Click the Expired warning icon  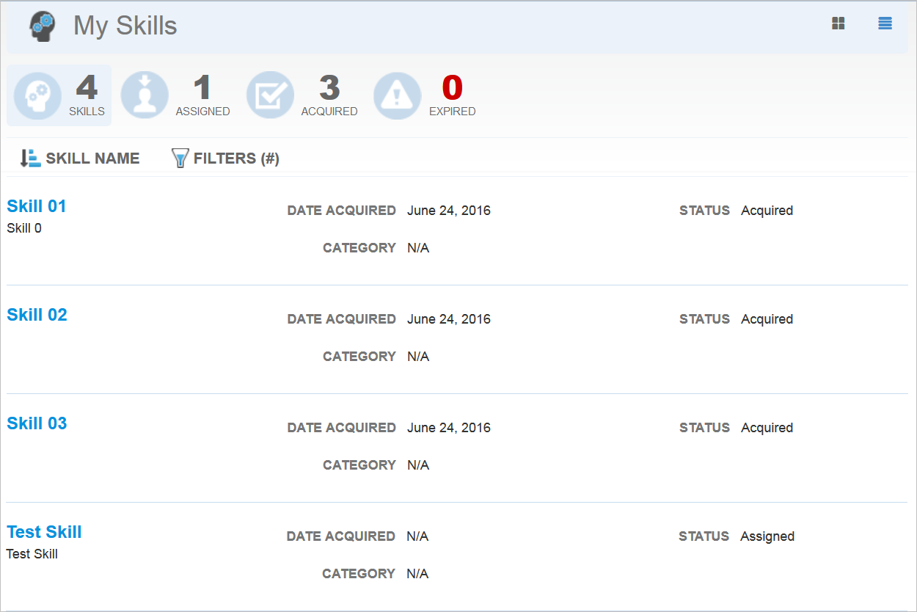(398, 95)
